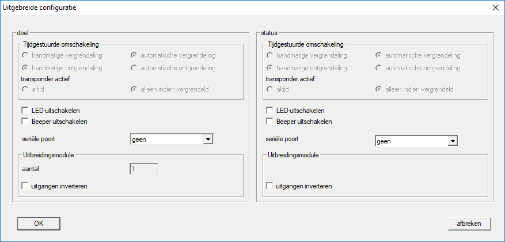Viewport: 505px width, 242px height.
Task: Click the OK button
Action: (x=39, y=223)
